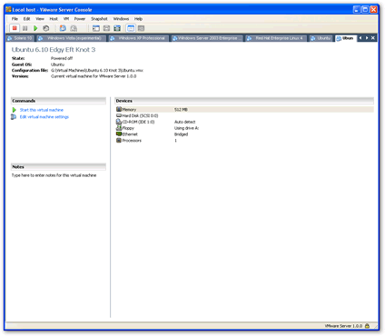Click the configuration file path text
Viewport: 385px width, 336px height.
(x=97, y=70)
